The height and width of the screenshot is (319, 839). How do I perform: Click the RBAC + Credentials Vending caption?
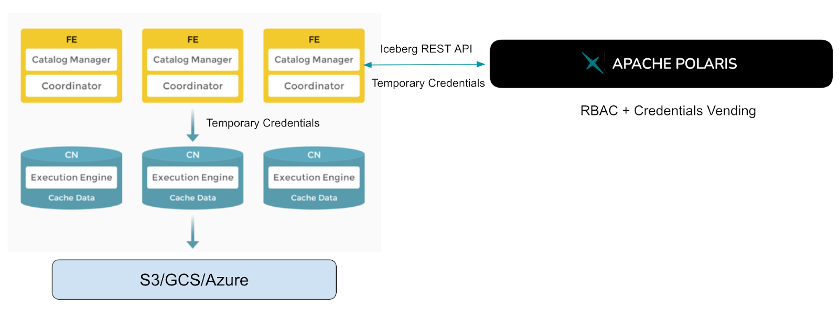668,111
